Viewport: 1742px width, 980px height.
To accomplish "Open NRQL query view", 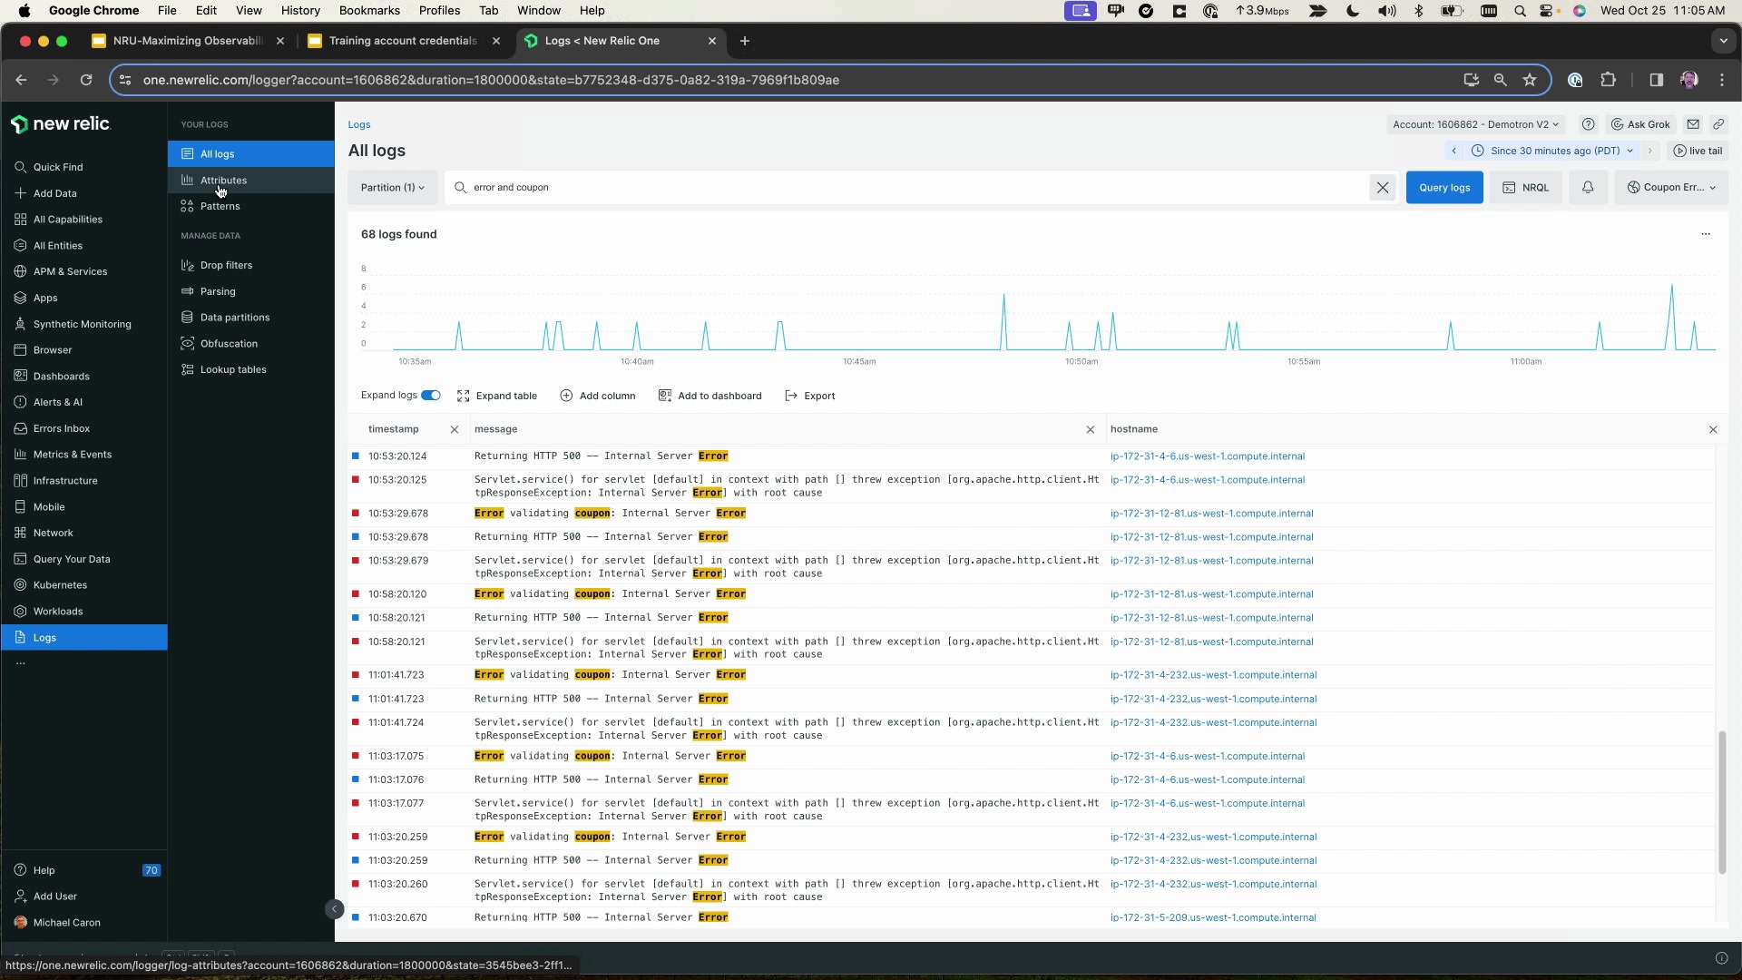I will 1525,188.
